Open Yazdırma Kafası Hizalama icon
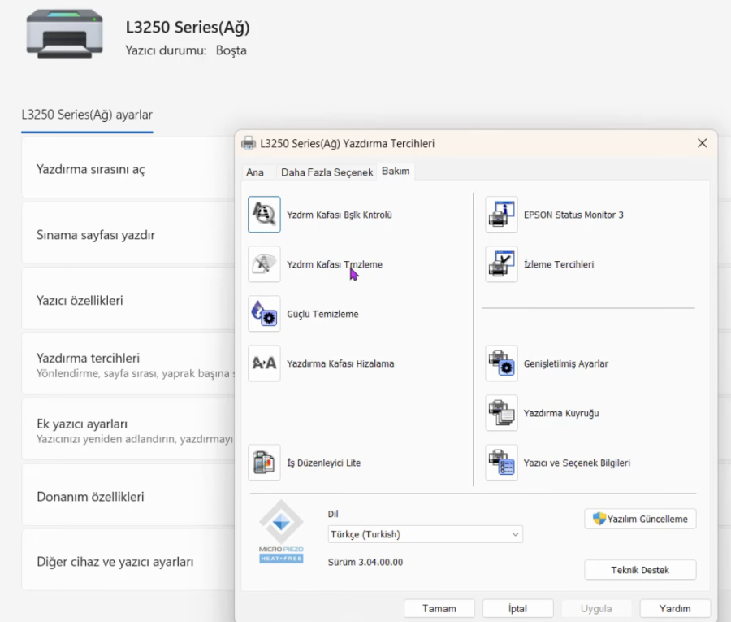The image size is (731, 622). [264, 363]
